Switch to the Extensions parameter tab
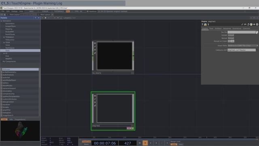Viewport: 259px width, 146px height. (237, 28)
